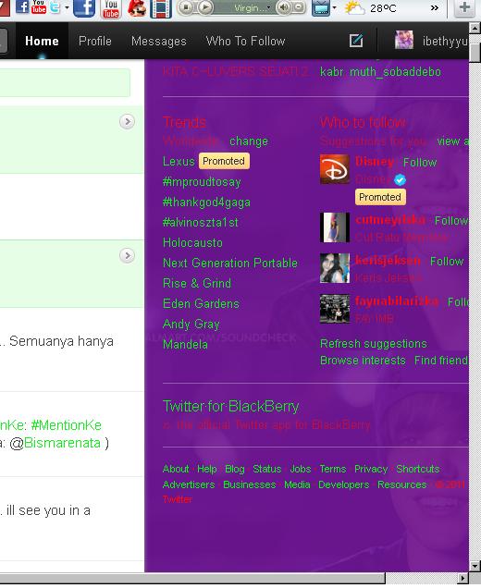Play the radio player
Screen dimensions: 481x588
pyautogui.click(x=204, y=7)
